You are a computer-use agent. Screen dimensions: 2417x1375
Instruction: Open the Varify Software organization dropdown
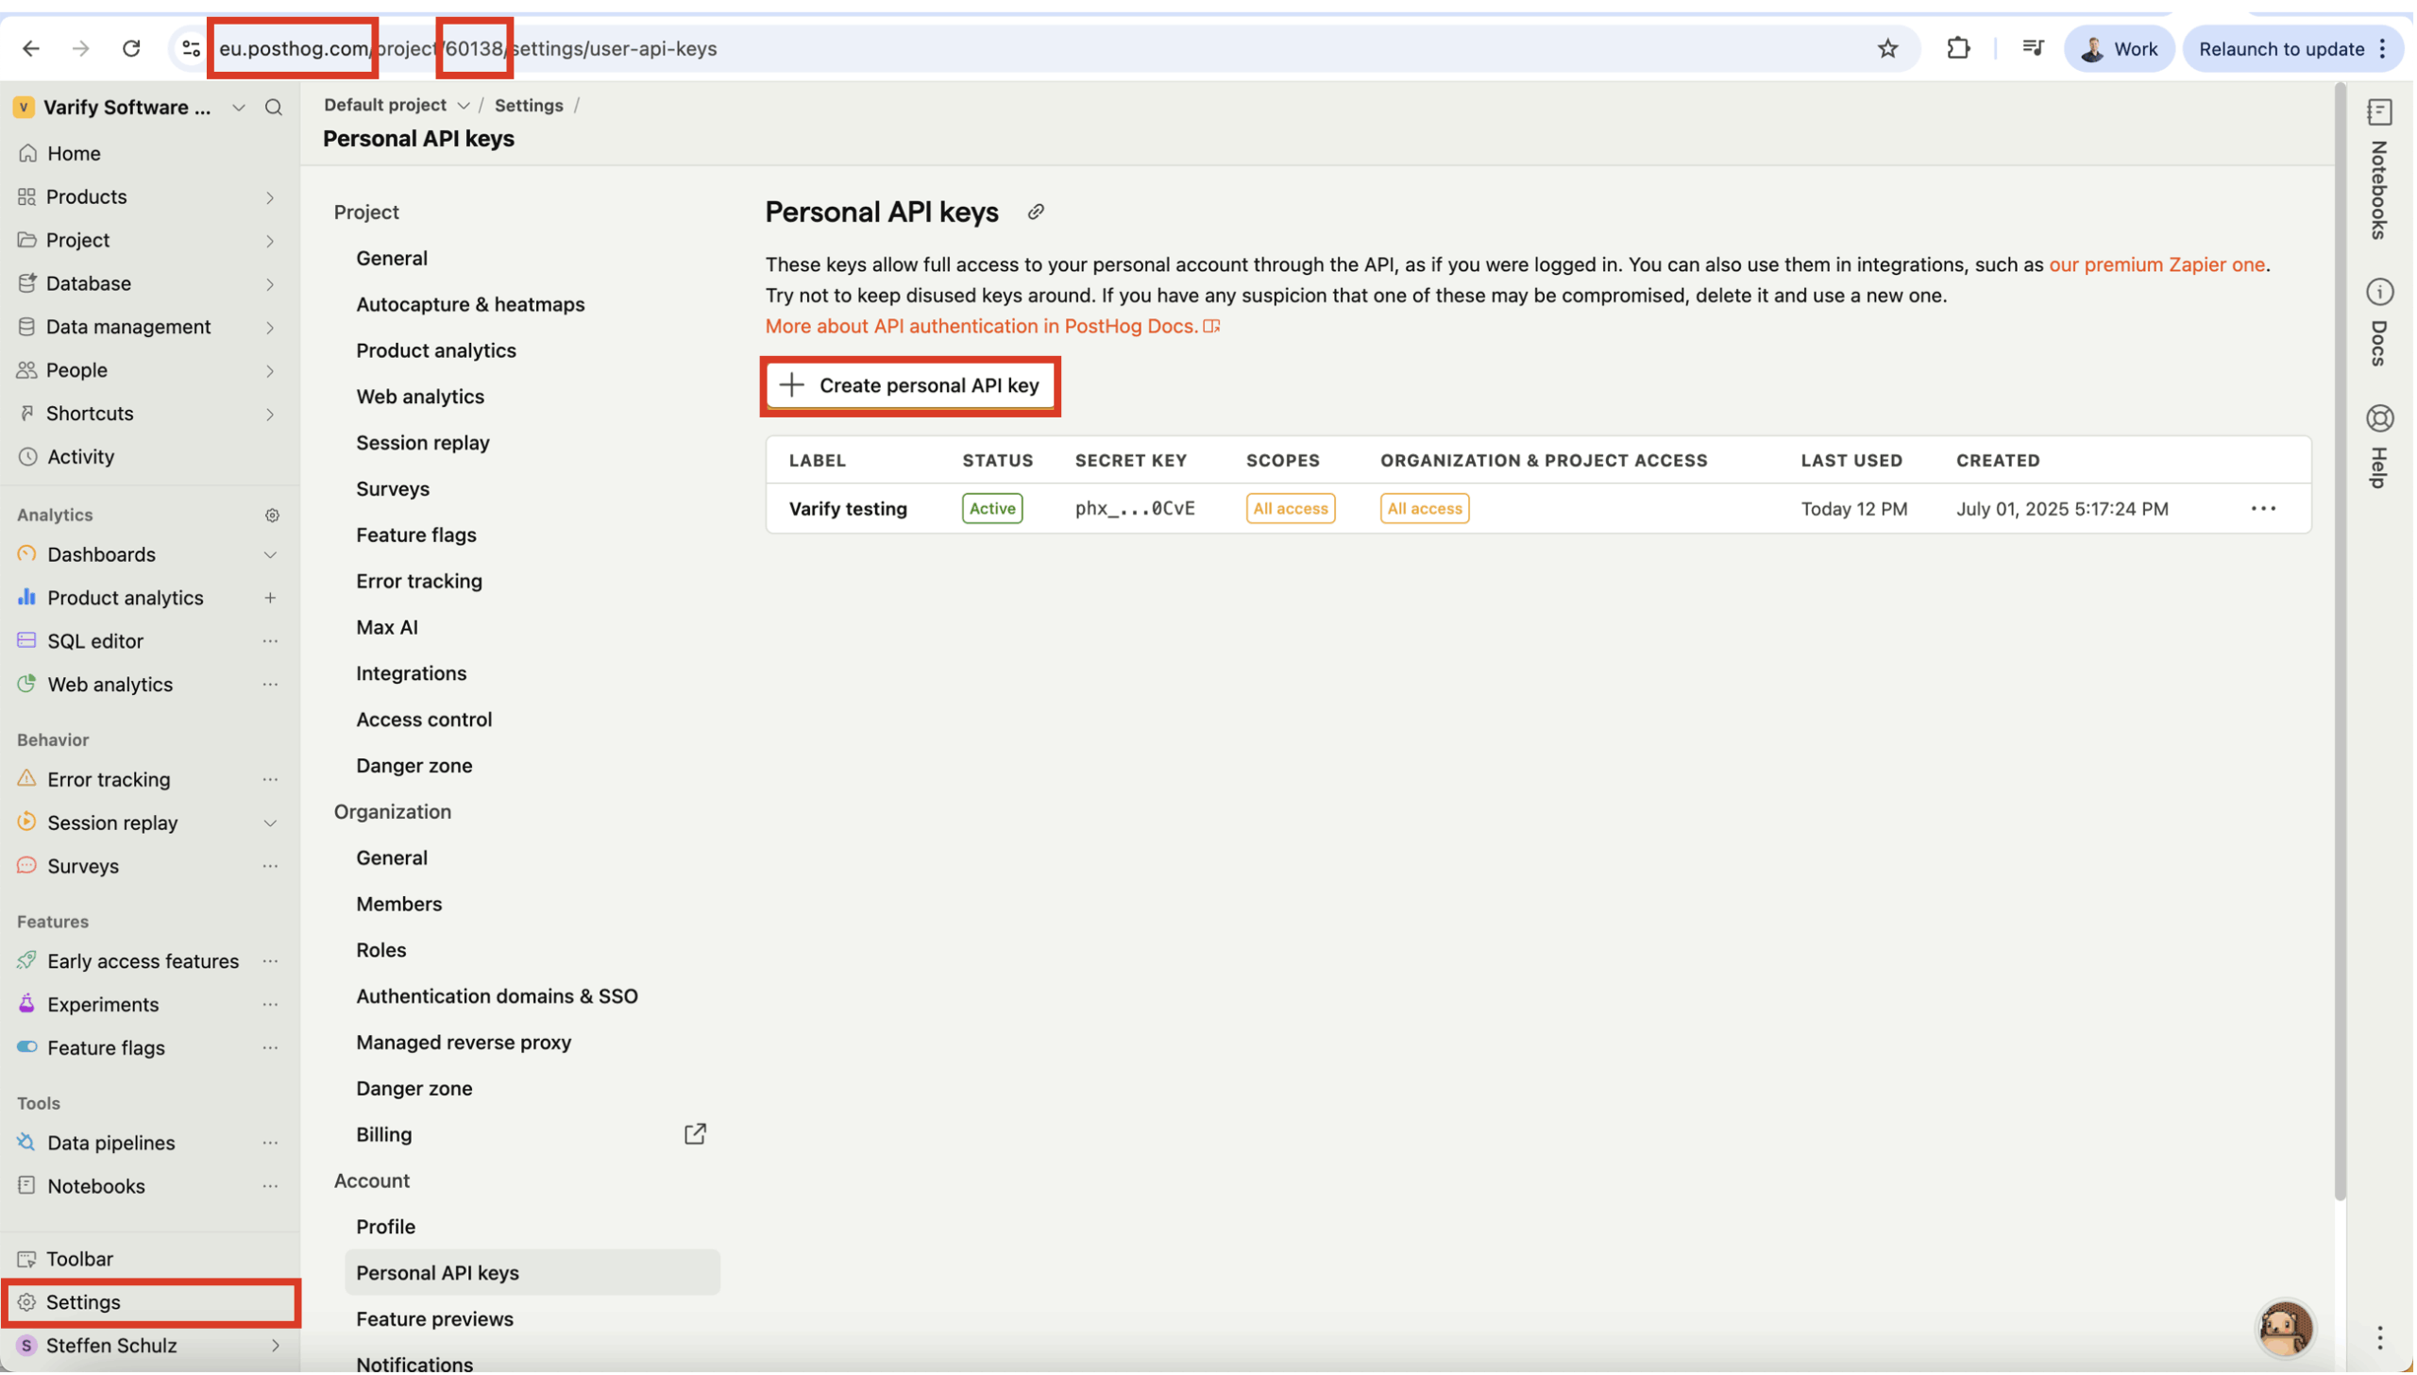point(239,108)
